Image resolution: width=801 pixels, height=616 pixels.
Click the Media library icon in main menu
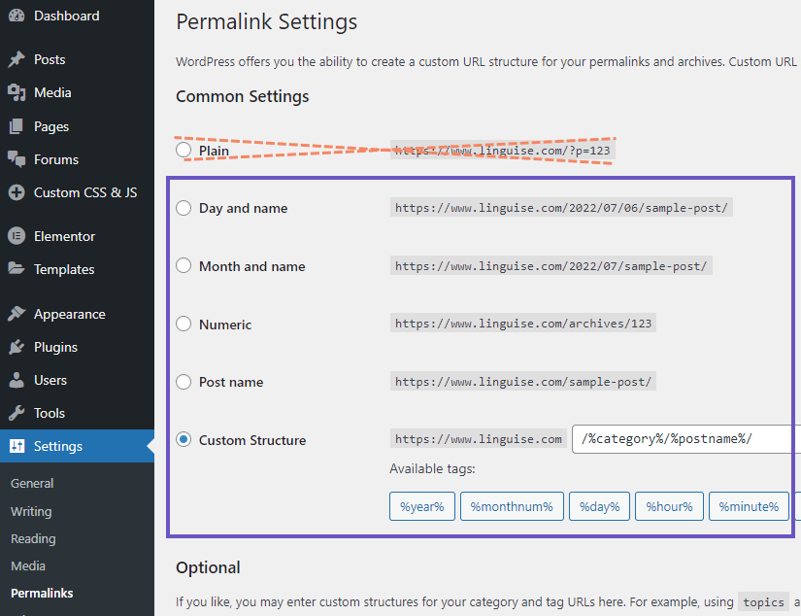17,92
